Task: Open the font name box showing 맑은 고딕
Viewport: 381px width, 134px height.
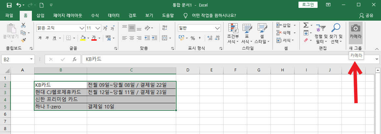Action: click(61, 28)
